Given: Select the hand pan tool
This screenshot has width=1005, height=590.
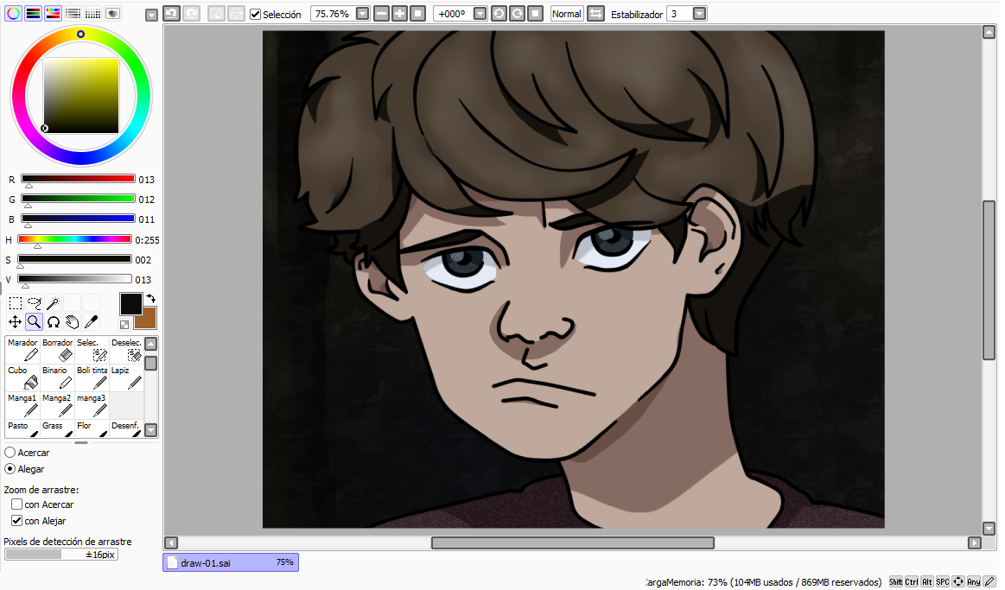Looking at the screenshot, I should coord(73,321).
